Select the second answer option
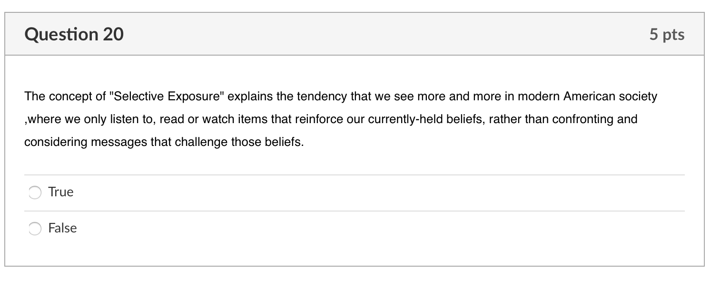 [x=34, y=229]
